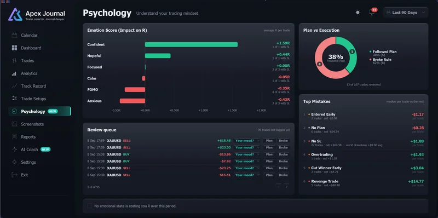This screenshot has height=218, width=438.
Task: Open the Trade Setups menu item
Action: point(33,99)
